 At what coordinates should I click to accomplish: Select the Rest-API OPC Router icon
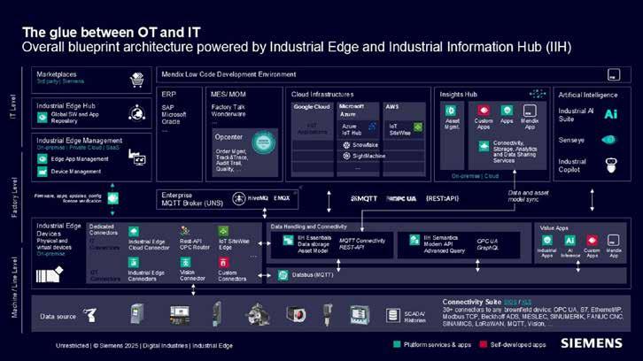(x=185, y=231)
